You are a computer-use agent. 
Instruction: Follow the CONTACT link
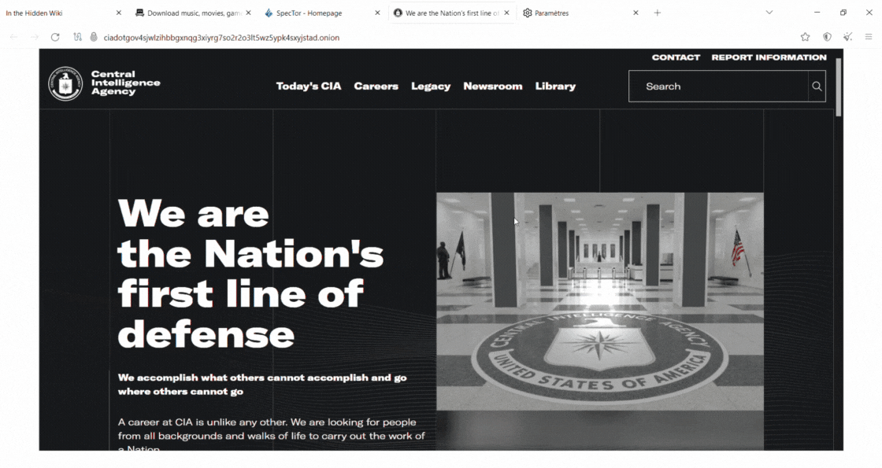[676, 57]
